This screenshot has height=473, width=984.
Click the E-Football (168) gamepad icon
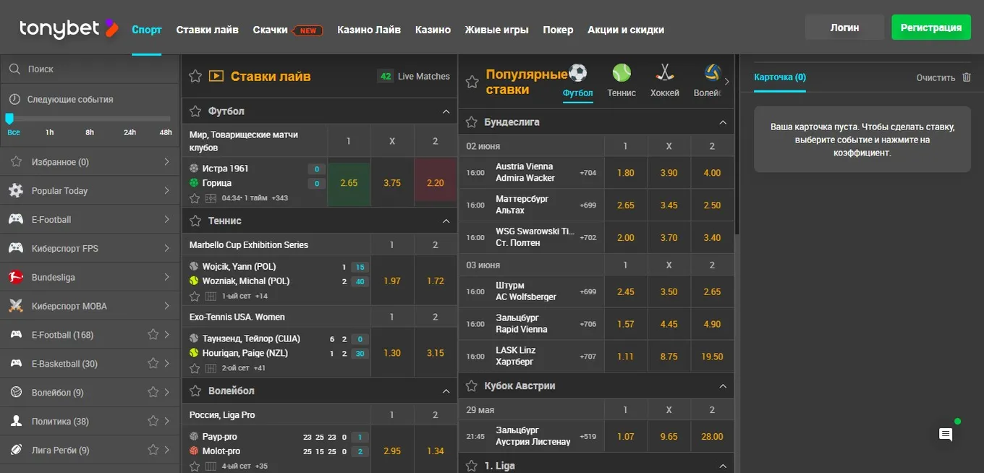(x=16, y=335)
